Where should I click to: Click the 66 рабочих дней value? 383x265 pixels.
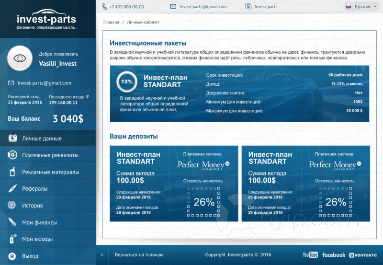point(345,75)
